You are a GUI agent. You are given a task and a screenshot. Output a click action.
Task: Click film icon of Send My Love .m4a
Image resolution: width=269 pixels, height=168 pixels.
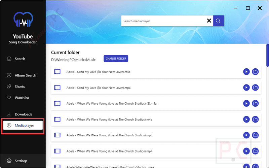(57, 72)
